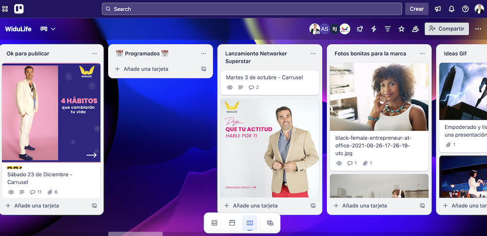Select the board view in bottom bar
Viewport: 487px width, 236px height.
pyautogui.click(x=250, y=223)
